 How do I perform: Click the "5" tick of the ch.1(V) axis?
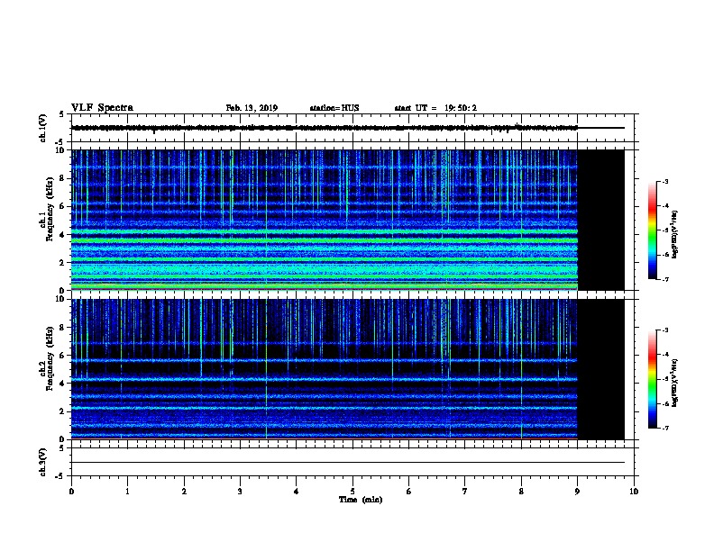click(x=62, y=114)
